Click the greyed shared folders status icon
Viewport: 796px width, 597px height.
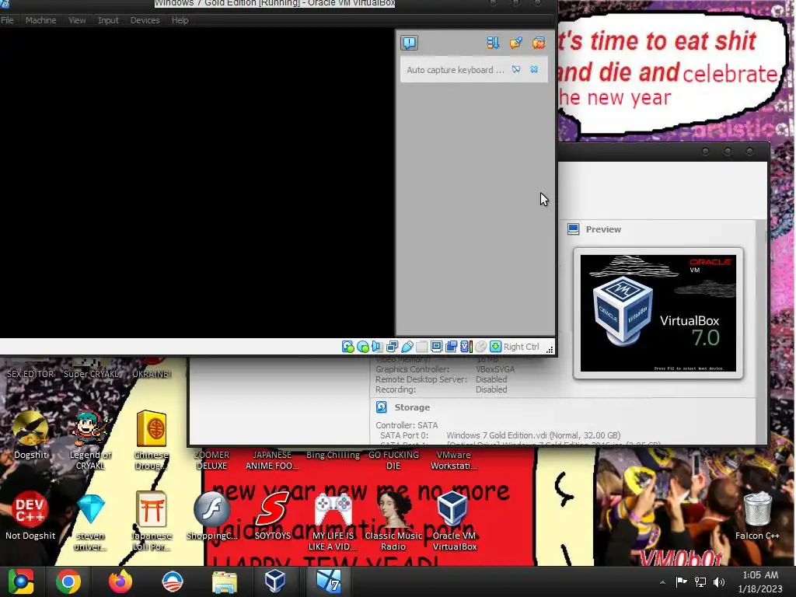(421, 347)
